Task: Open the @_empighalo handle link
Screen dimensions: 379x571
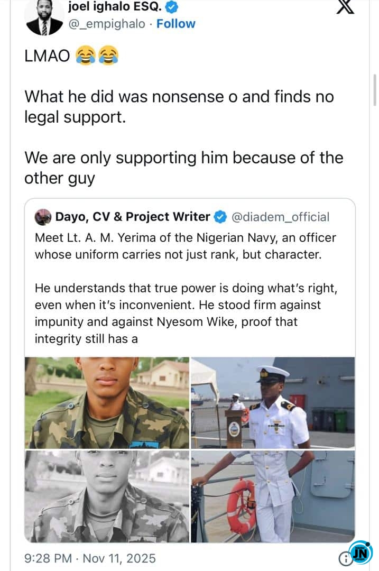Action: 107,24
